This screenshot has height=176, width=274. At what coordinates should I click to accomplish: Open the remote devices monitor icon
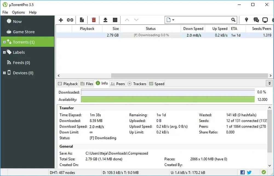click(x=265, y=20)
